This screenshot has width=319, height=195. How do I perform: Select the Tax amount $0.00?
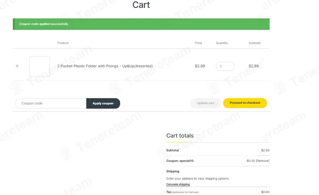tap(265, 192)
